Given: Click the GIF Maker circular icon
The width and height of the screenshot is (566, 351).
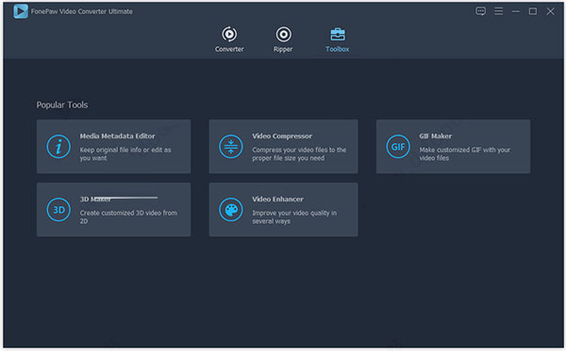Looking at the screenshot, I should [398, 147].
